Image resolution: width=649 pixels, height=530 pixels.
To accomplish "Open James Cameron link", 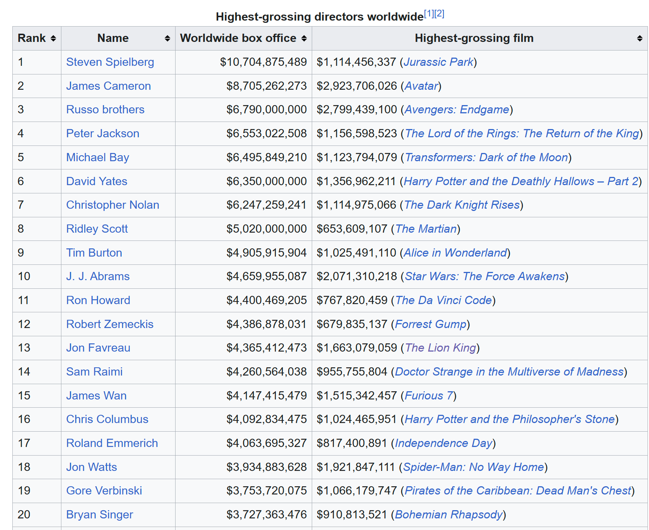I will pos(109,86).
